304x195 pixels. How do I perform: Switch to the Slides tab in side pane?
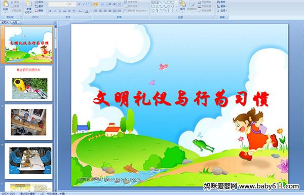[5, 22]
